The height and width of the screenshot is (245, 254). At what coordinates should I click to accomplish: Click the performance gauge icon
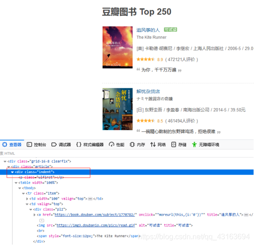tap(111, 144)
